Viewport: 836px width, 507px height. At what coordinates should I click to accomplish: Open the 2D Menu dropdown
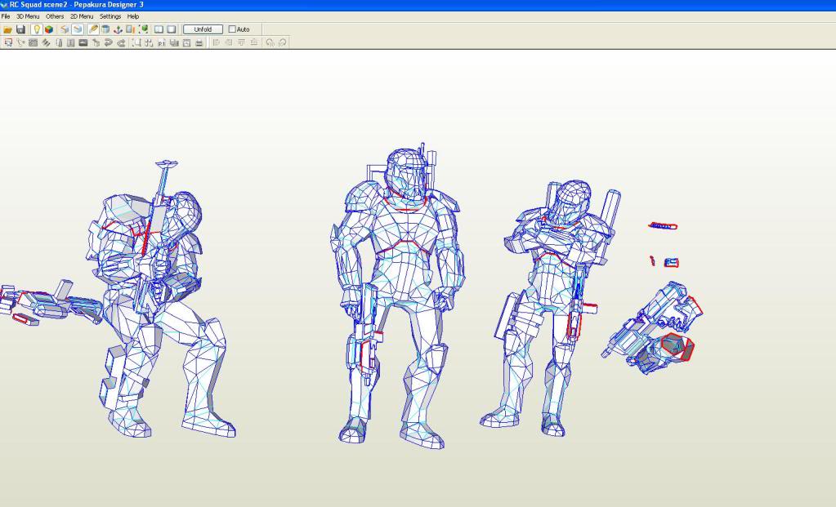click(82, 16)
